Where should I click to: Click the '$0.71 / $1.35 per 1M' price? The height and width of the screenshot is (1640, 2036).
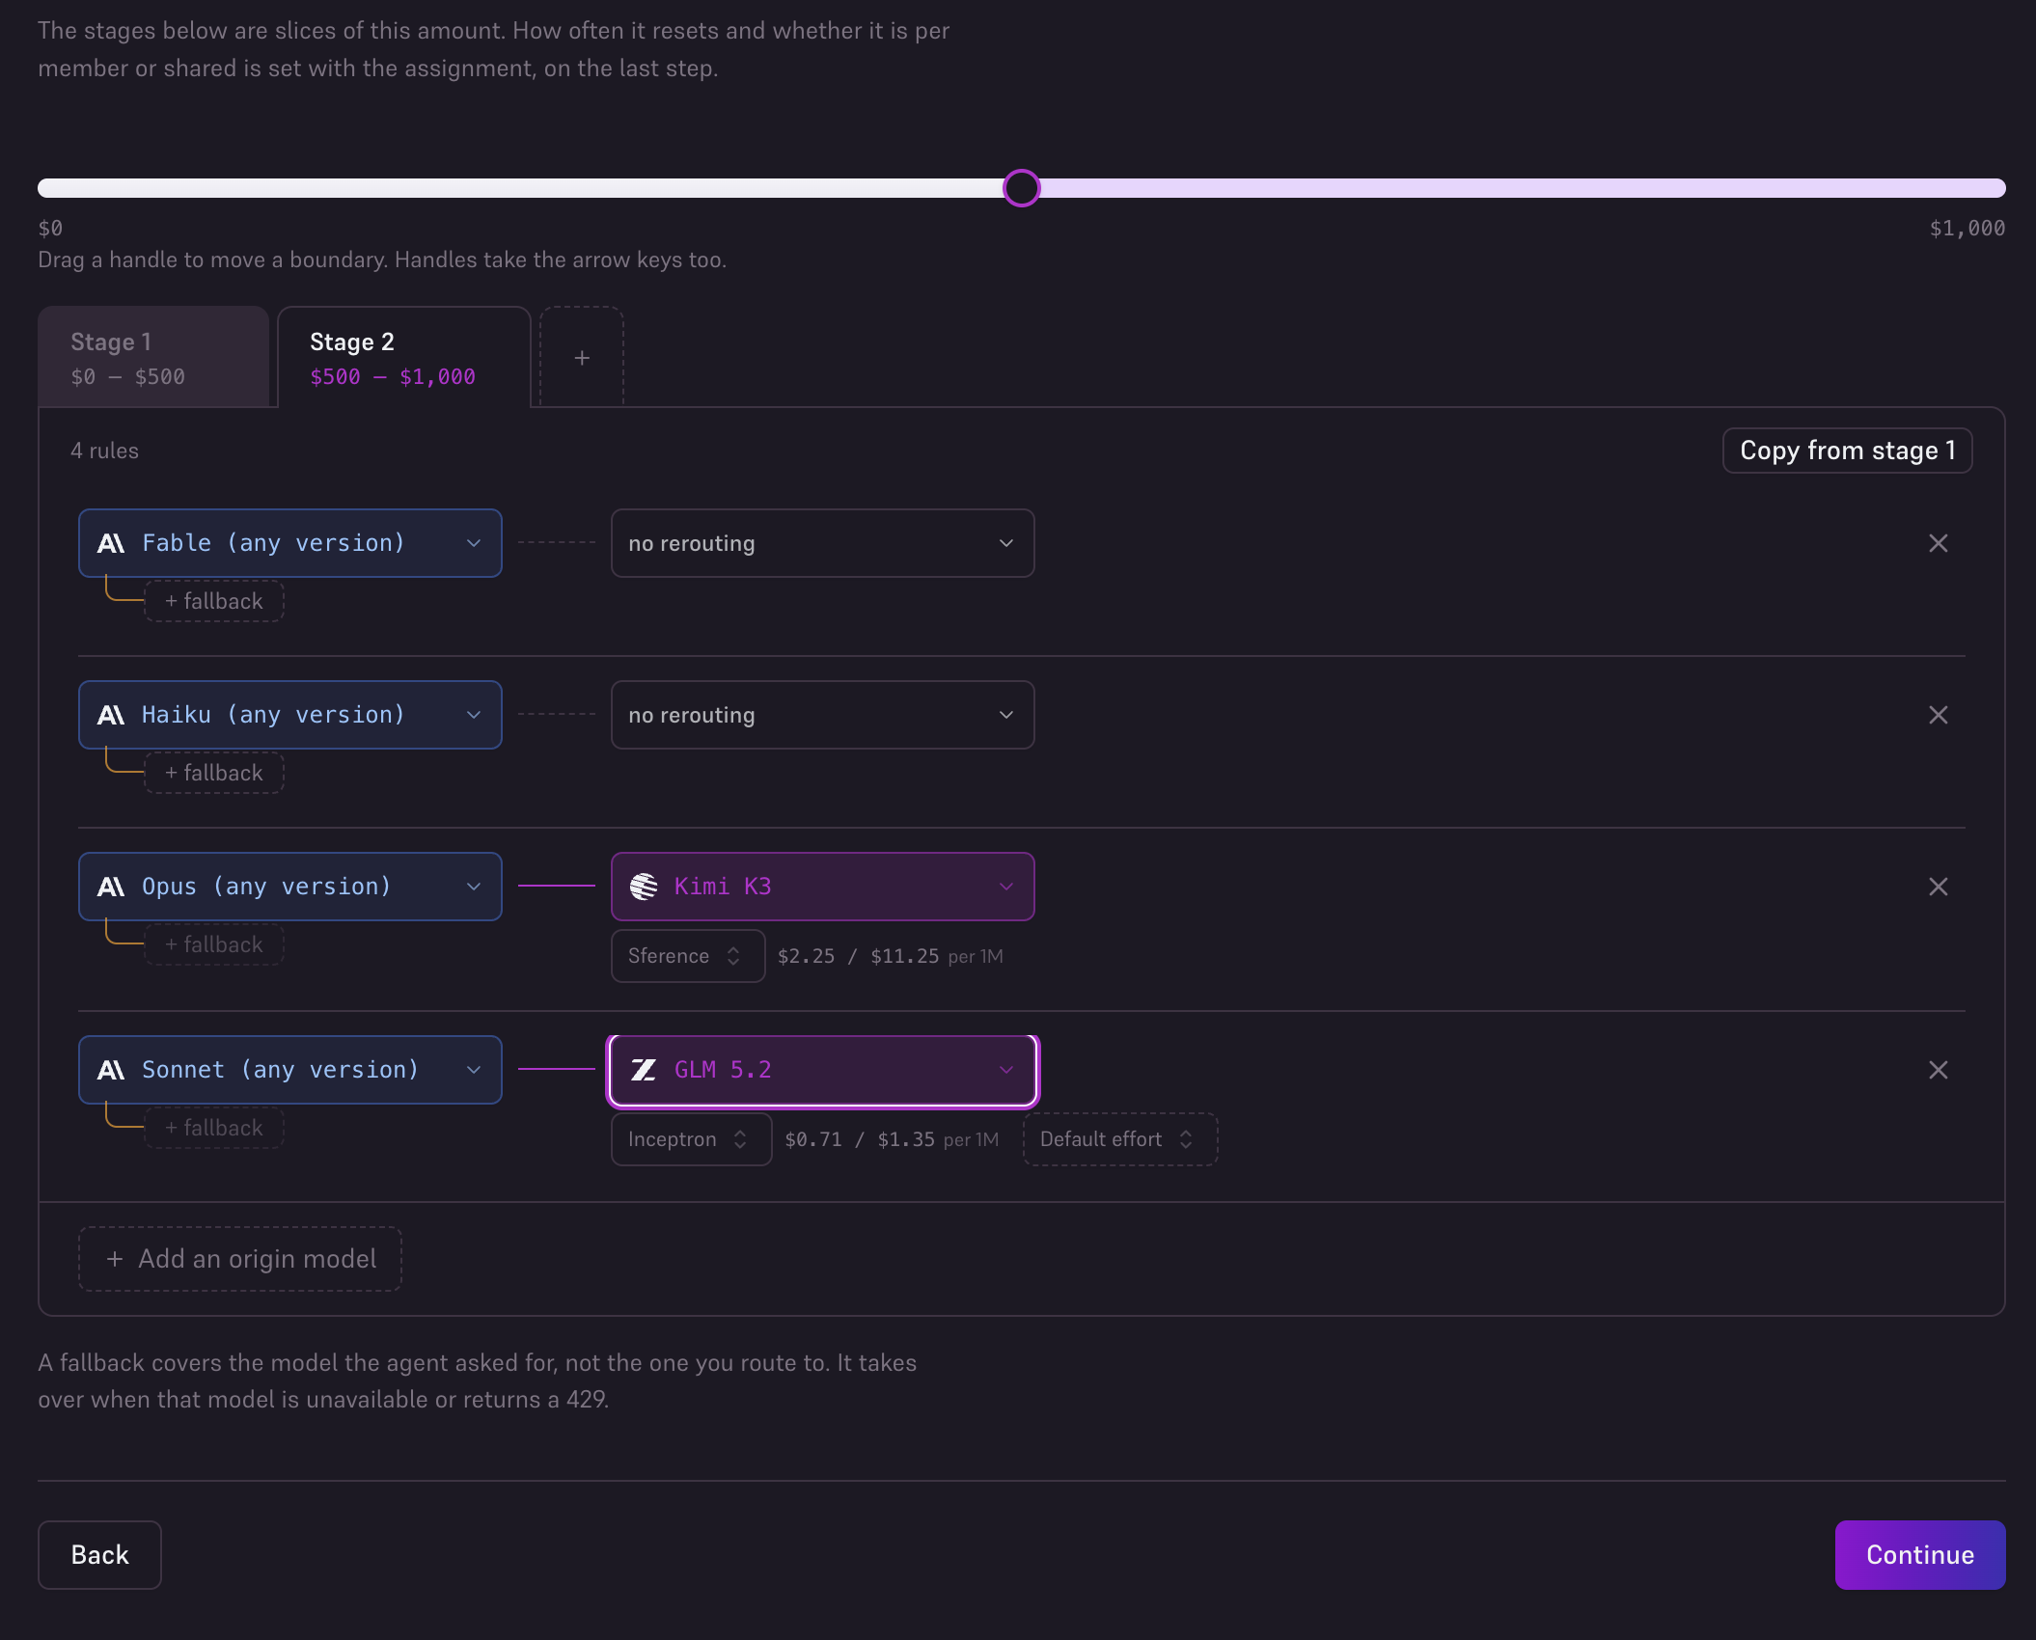(892, 1139)
